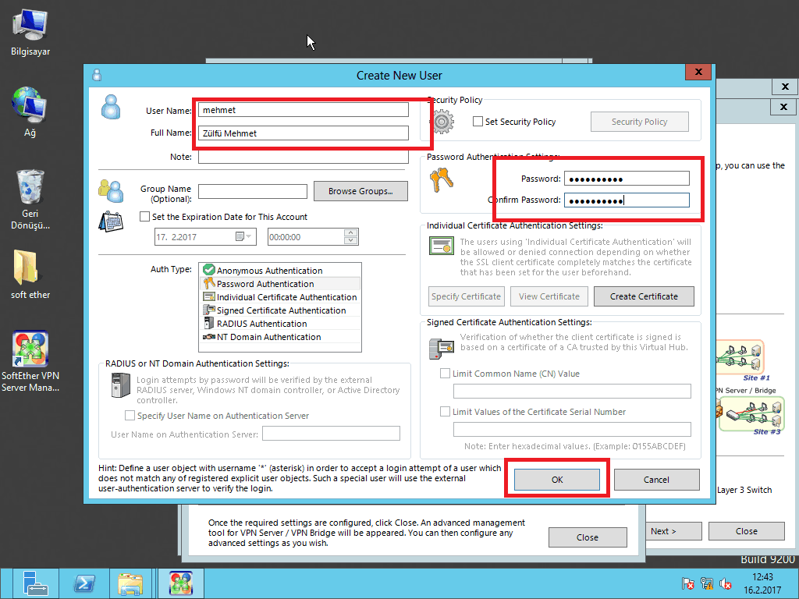Open SoftEther VPN Server Manager desktop icon

click(x=30, y=350)
